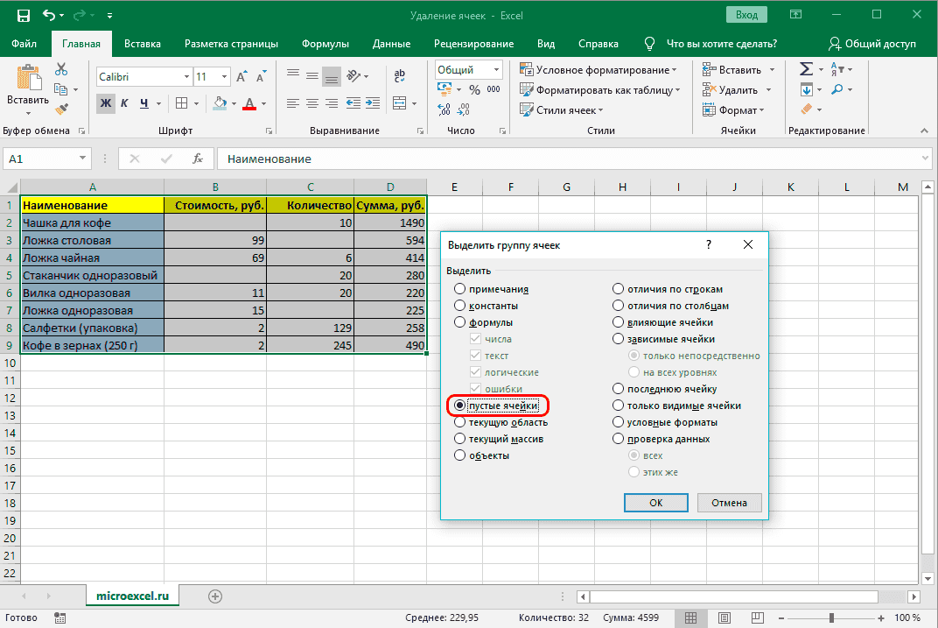This screenshot has width=938, height=628.
Task: Click the Insert Function fx icon
Action: [198, 159]
